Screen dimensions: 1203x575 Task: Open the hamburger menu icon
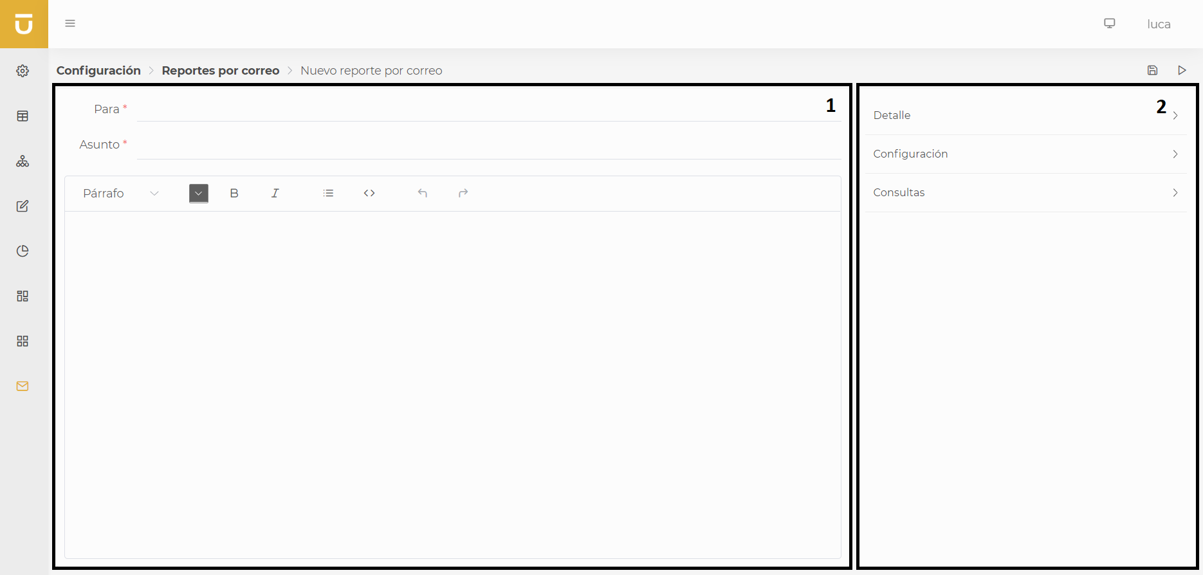(70, 24)
